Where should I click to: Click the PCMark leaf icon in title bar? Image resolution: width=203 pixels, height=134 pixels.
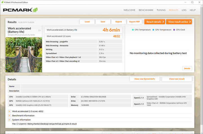[x=2, y=2]
